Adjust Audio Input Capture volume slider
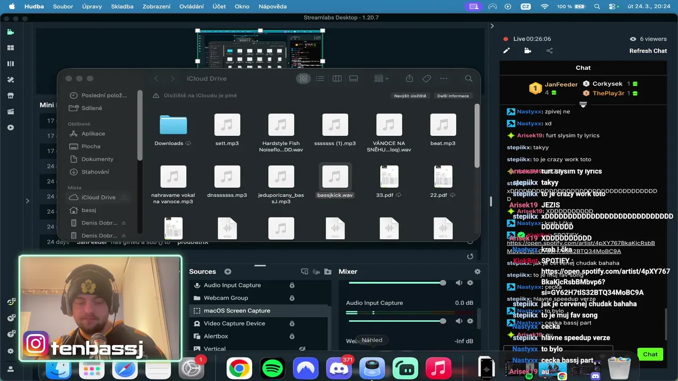The width and height of the screenshot is (678, 381). [396, 321]
